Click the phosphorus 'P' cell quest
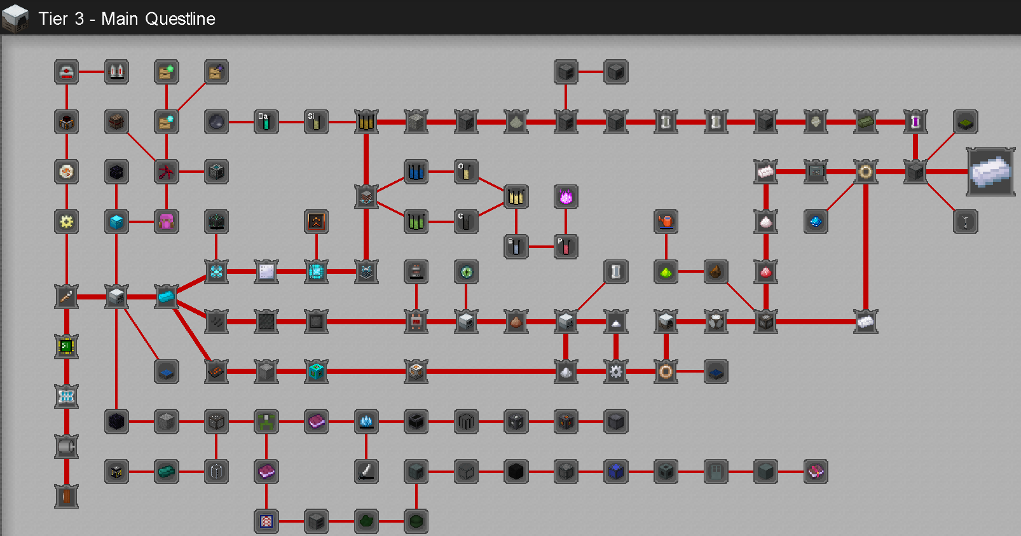This screenshot has width=1021, height=536. coord(566,247)
